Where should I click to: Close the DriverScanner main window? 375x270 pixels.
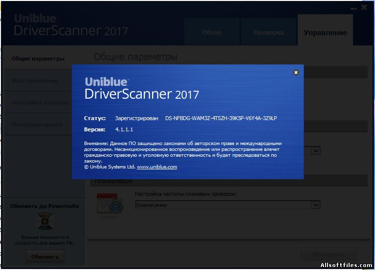click(364, 7)
